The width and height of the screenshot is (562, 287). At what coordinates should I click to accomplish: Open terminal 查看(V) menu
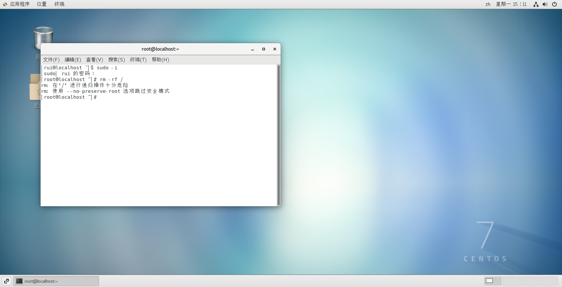95,59
